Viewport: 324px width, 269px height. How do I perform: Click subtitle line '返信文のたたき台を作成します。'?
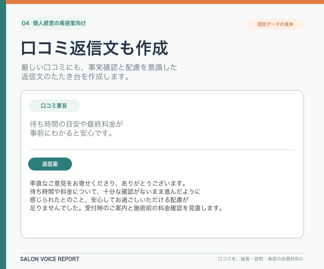pyautogui.click(x=75, y=77)
